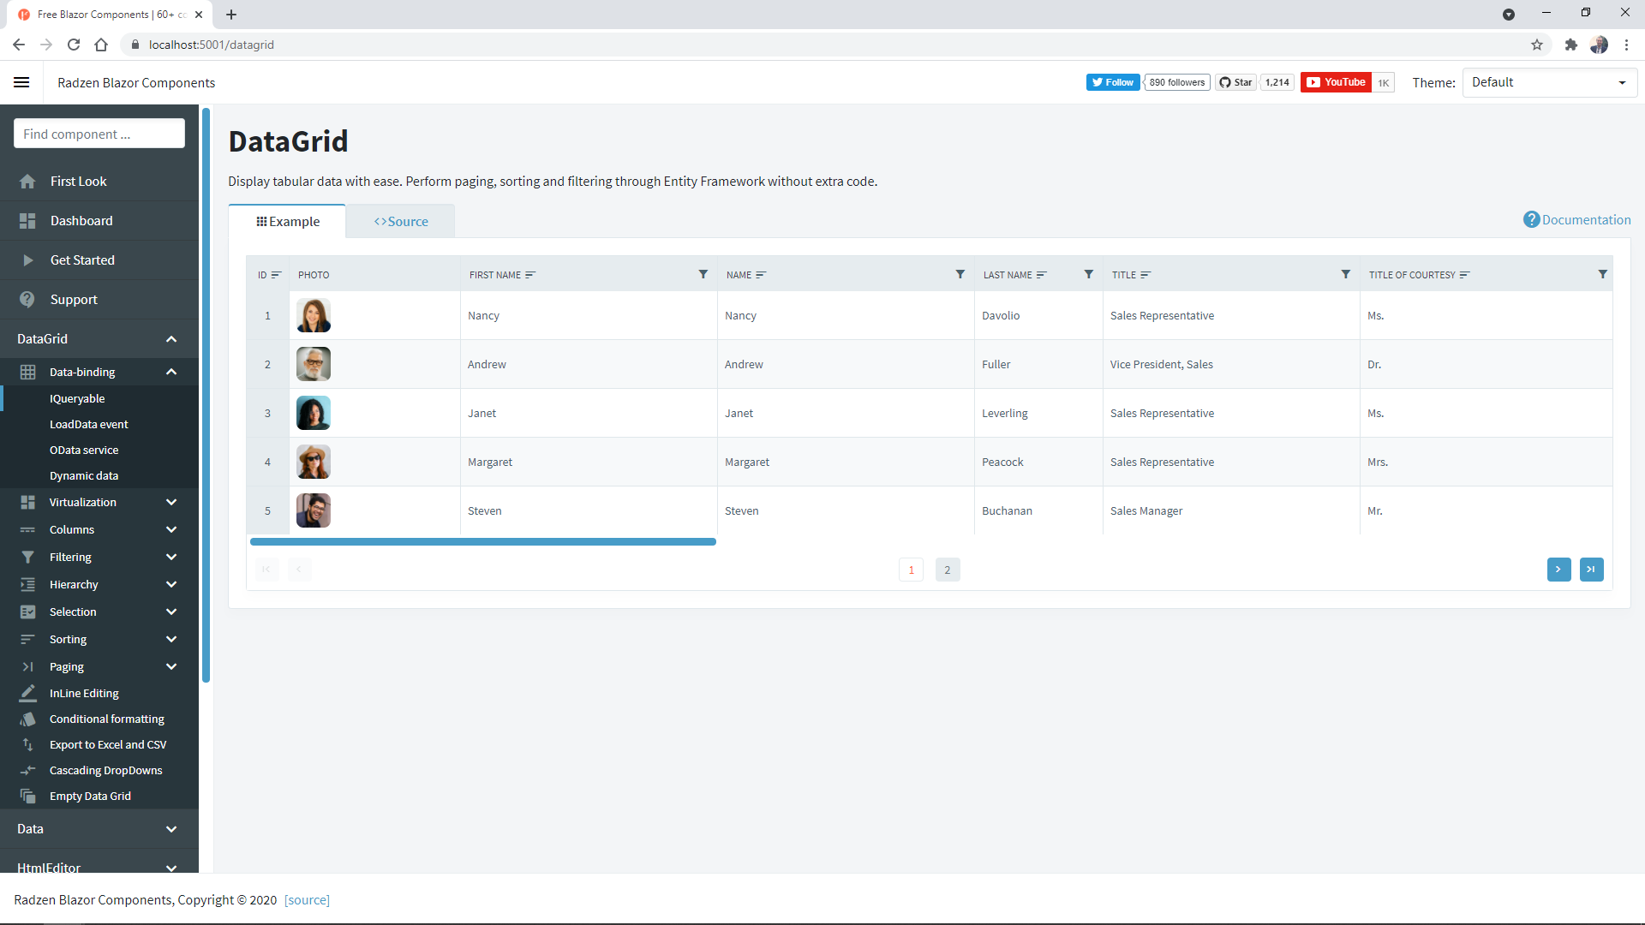Switch to the Source tab
Image resolution: width=1645 pixels, height=925 pixels.
click(400, 221)
